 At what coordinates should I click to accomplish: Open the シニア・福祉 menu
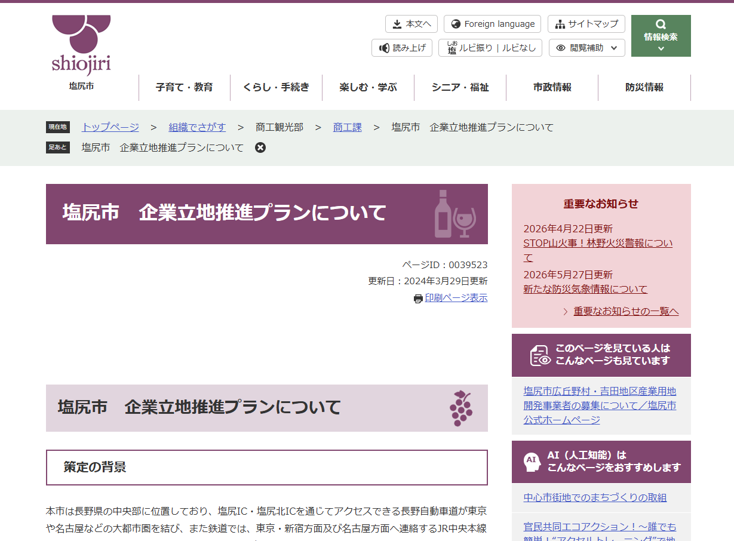tap(460, 88)
